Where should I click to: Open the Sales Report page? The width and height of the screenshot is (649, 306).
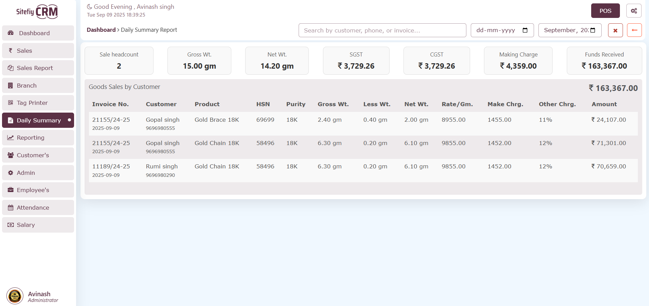[x=38, y=68]
